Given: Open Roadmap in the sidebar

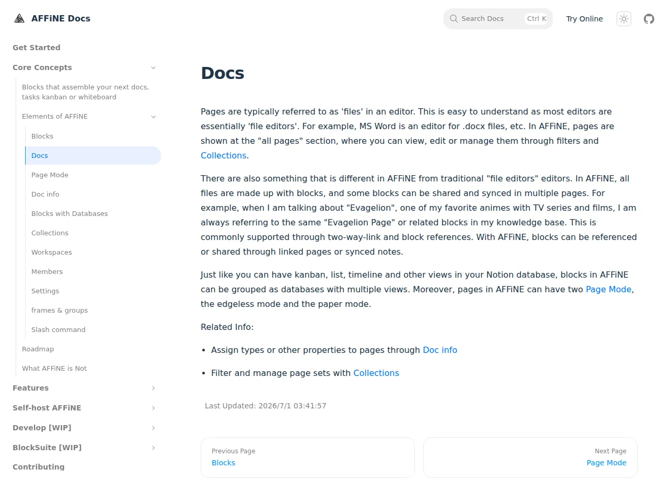Looking at the screenshot, I should coord(38,349).
